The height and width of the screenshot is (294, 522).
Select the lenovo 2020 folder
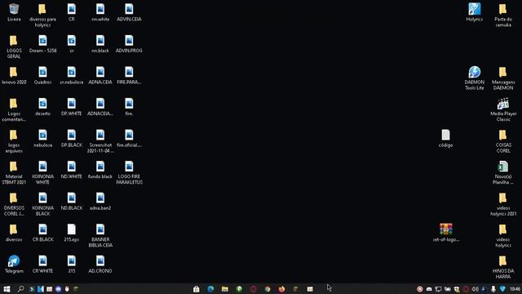14,75
